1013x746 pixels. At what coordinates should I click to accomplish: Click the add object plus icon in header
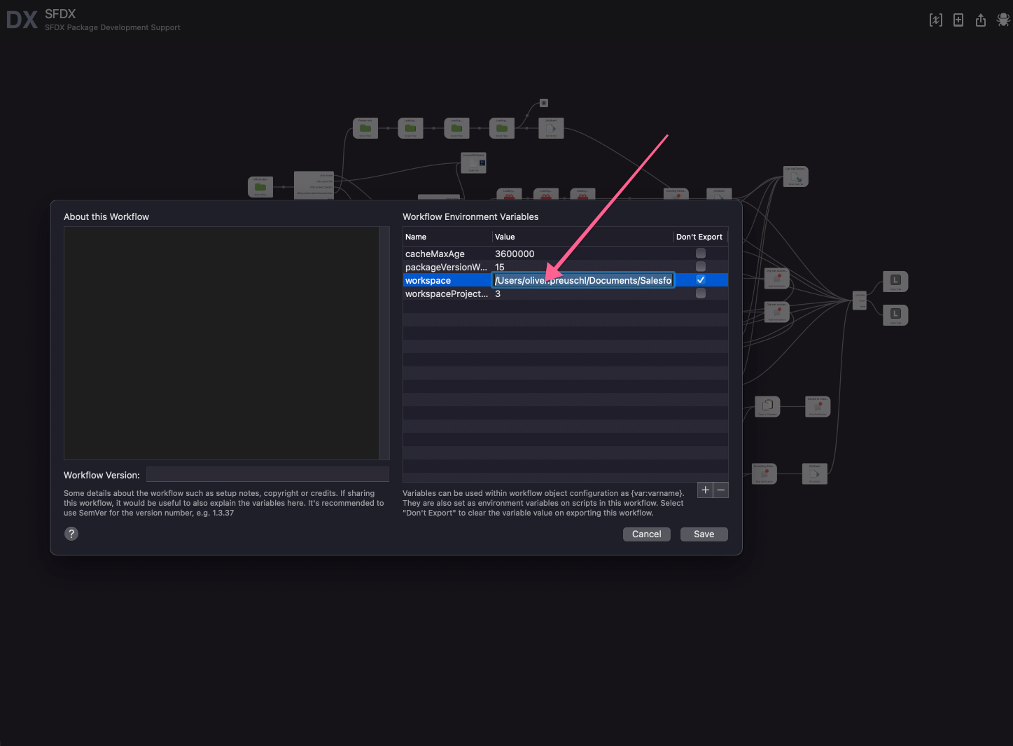[x=958, y=20]
